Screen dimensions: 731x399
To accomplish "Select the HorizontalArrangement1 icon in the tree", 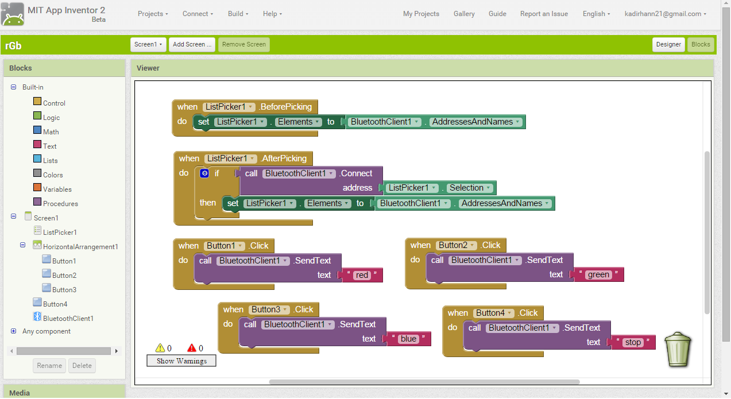I will click(x=37, y=246).
